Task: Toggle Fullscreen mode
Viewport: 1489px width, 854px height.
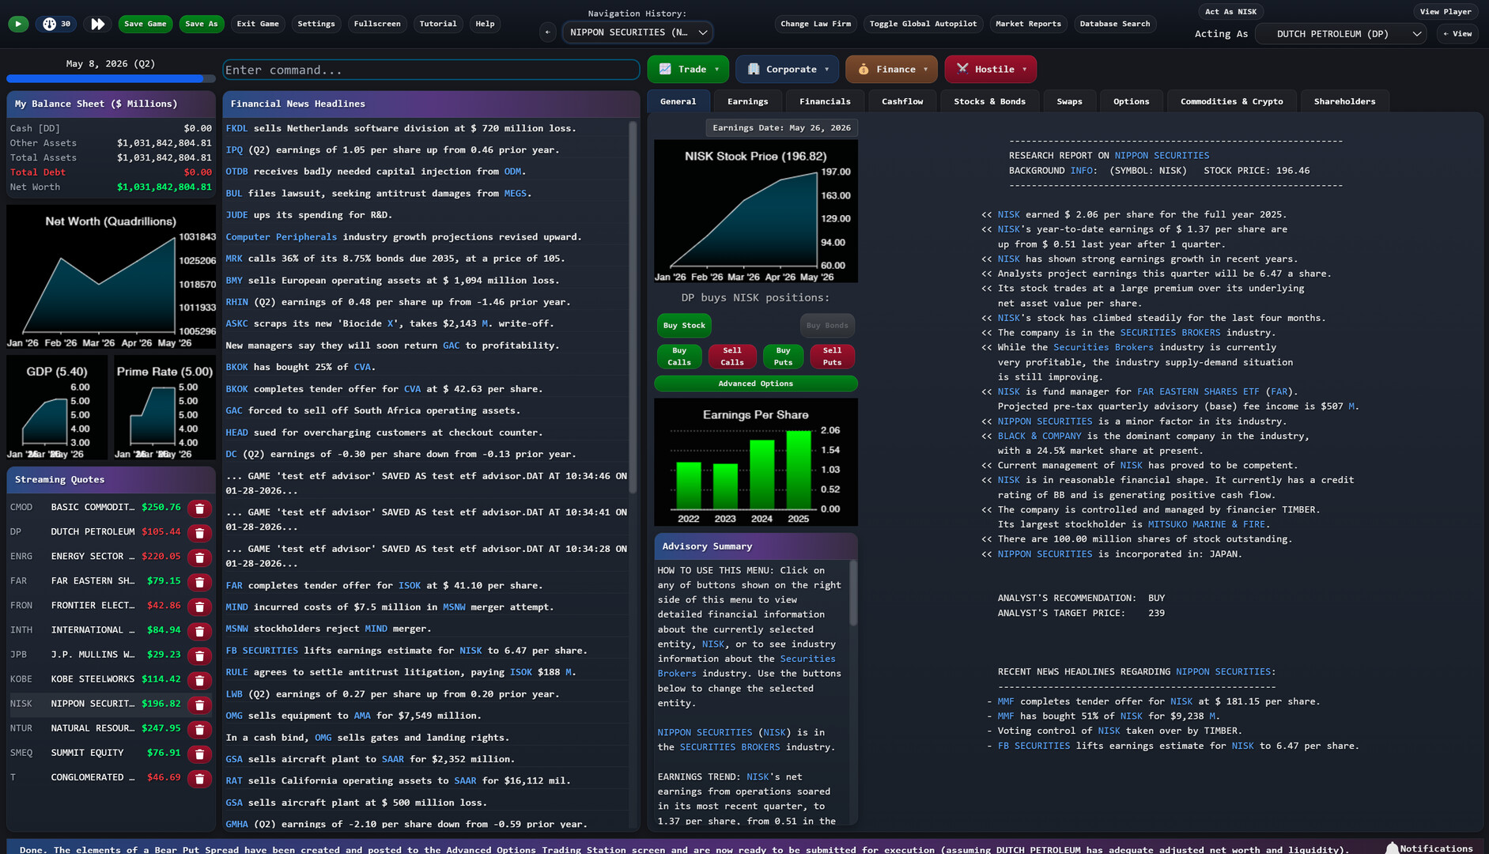Action: 376,24
